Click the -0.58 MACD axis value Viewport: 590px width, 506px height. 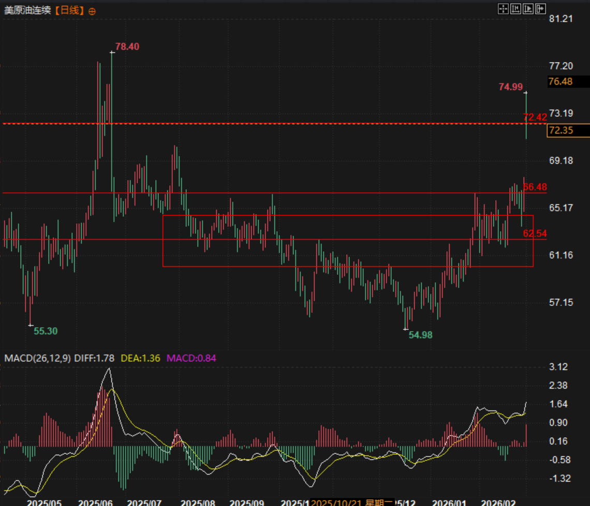(559, 460)
